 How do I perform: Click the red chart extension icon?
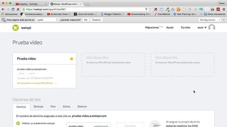(x=218, y=10)
